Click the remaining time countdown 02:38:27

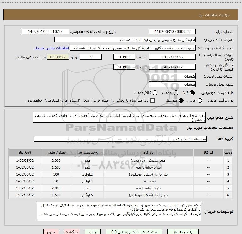pos(58,57)
